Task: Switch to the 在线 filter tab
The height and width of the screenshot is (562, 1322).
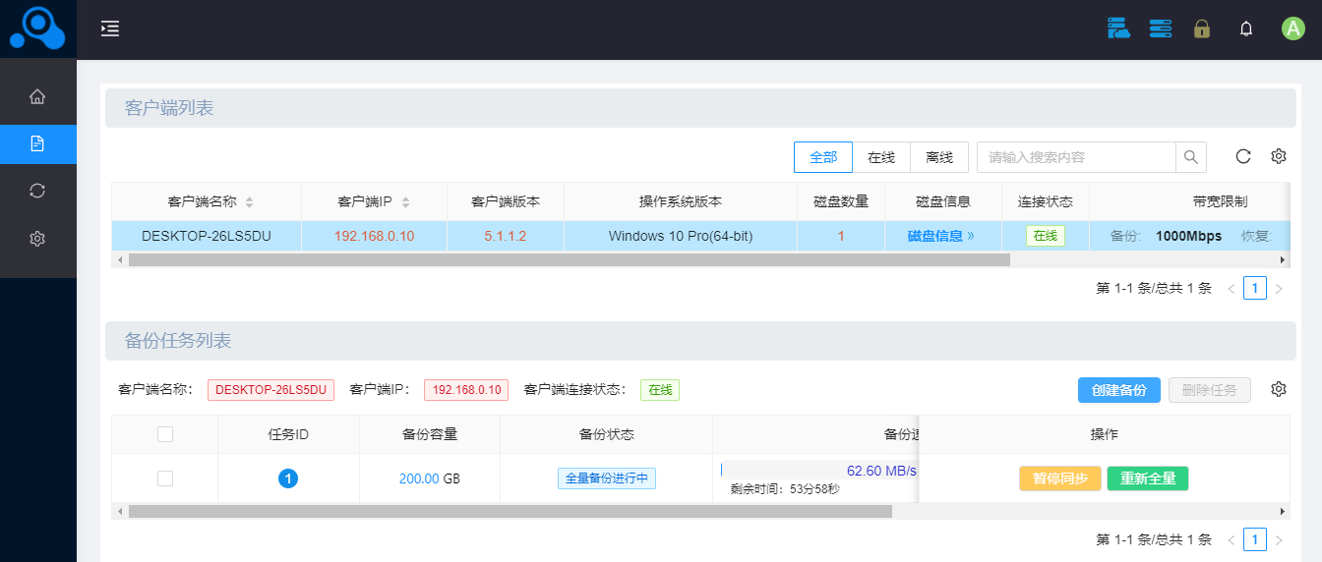Action: pos(880,157)
